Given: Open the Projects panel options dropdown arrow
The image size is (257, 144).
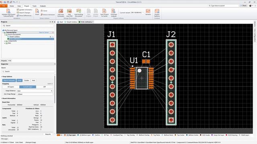Looking at the screenshot, I should 50,22.
